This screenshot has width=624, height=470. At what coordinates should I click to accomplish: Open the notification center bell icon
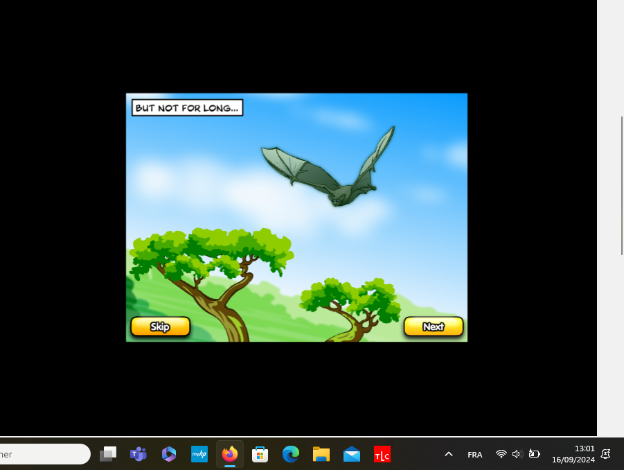[606, 454]
